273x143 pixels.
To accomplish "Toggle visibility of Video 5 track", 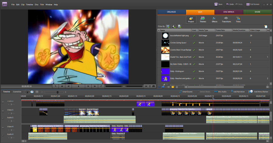I will pyautogui.click(x=3, y=111).
